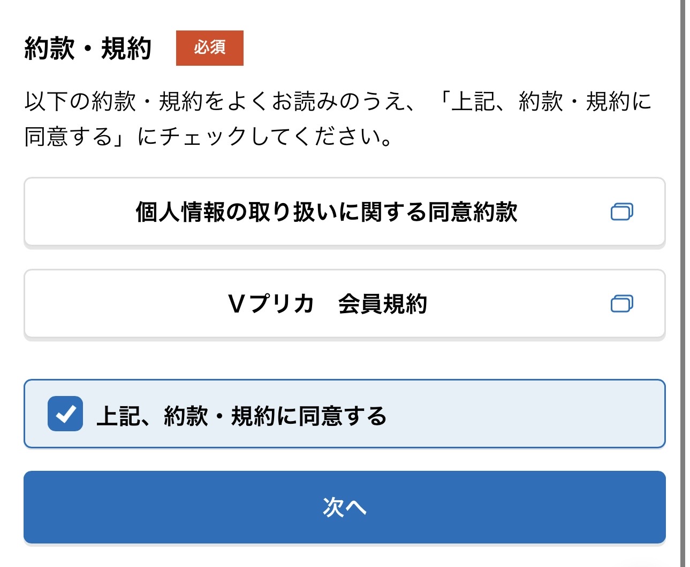
Task: Click the left side of the 次へ button
Action: (x=134, y=507)
